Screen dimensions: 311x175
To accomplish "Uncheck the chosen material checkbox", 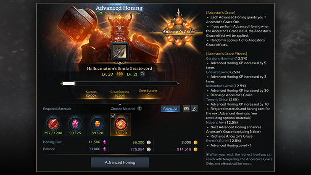I will click(x=113, y=116).
